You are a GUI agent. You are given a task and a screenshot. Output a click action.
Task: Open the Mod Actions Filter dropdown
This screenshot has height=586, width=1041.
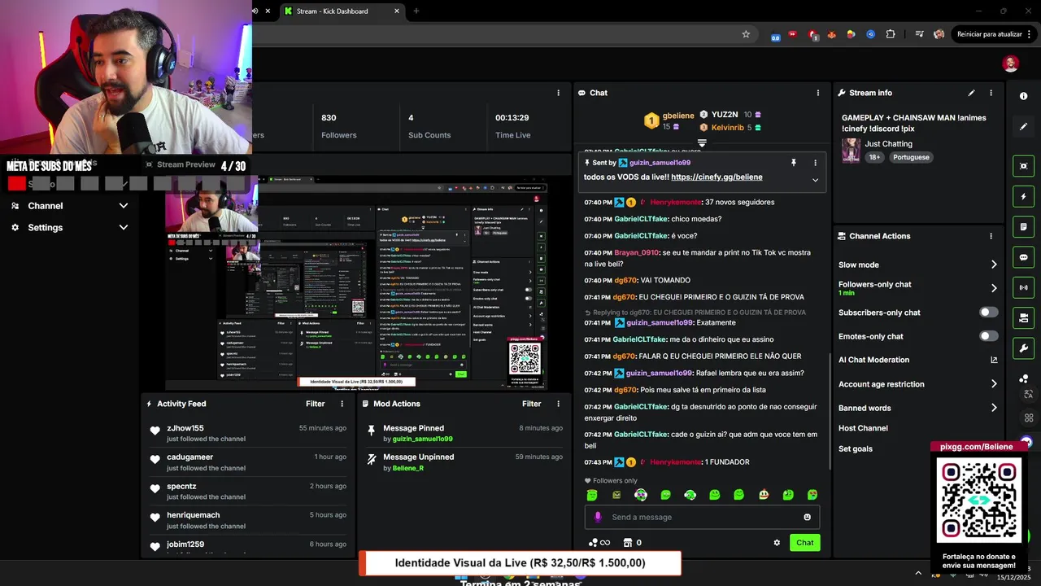(x=532, y=404)
